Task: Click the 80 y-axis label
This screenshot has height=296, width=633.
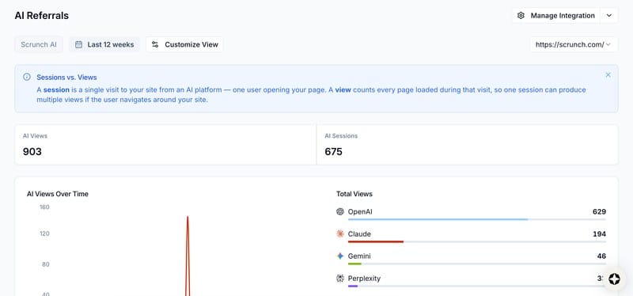Action: coord(45,264)
